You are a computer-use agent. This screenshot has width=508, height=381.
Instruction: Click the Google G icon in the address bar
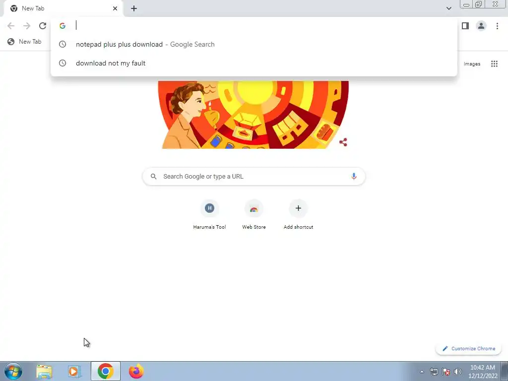click(x=63, y=26)
